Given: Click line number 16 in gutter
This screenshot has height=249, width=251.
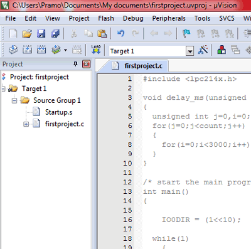Looking at the screenshot, I should tap(128, 220).
